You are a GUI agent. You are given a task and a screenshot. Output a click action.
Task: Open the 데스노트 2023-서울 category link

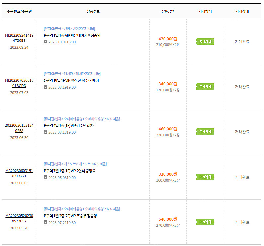(75, 164)
